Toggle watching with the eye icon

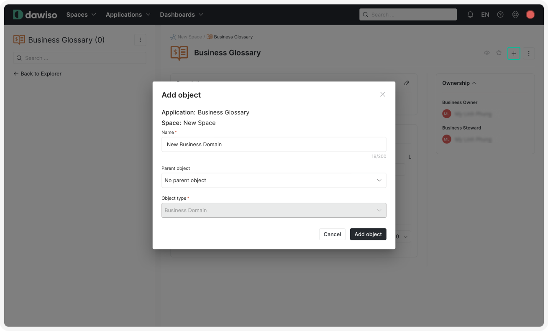pyautogui.click(x=487, y=53)
